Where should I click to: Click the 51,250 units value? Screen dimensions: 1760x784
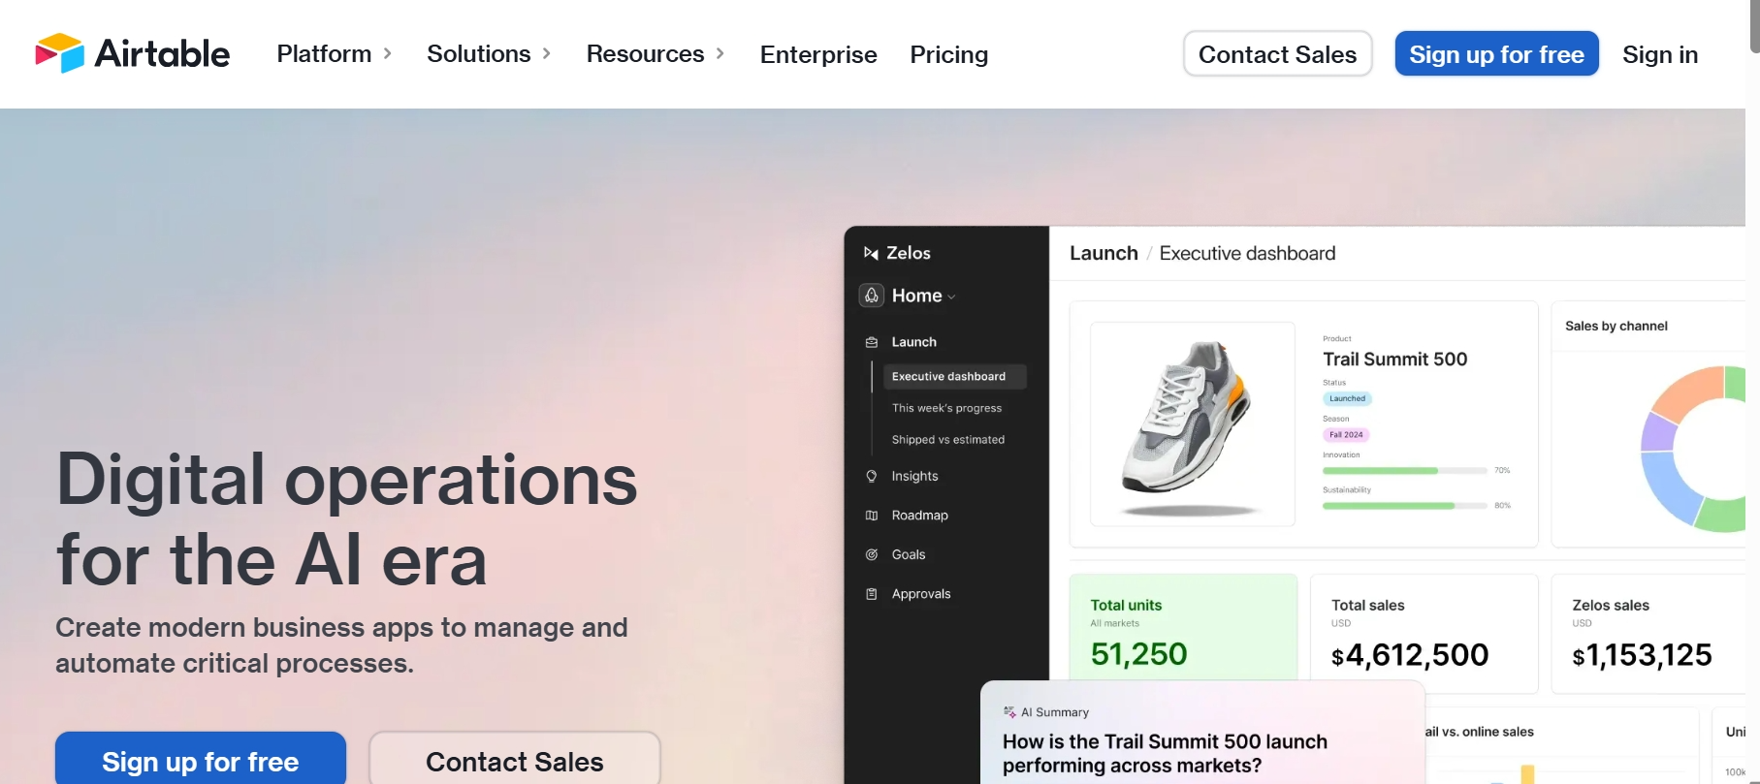pyautogui.click(x=1138, y=654)
